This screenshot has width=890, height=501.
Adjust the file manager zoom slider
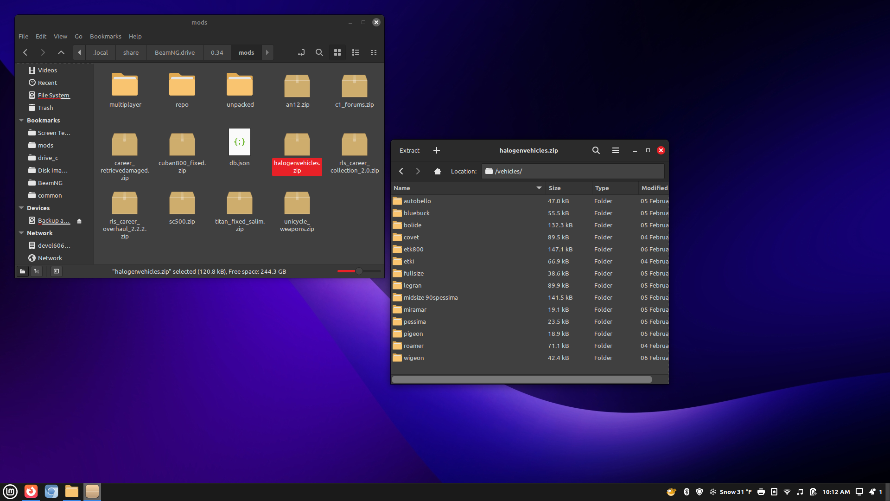point(359,271)
